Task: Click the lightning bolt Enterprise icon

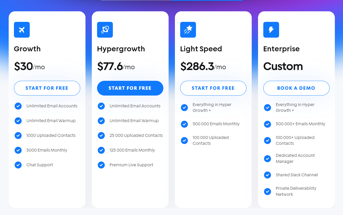Action: [271, 30]
